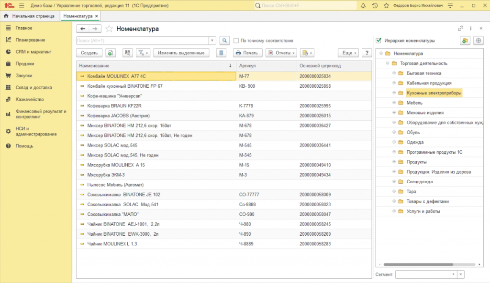Focus the Сегмент input field
The height and width of the screenshot is (283, 490).
click(x=423, y=274)
